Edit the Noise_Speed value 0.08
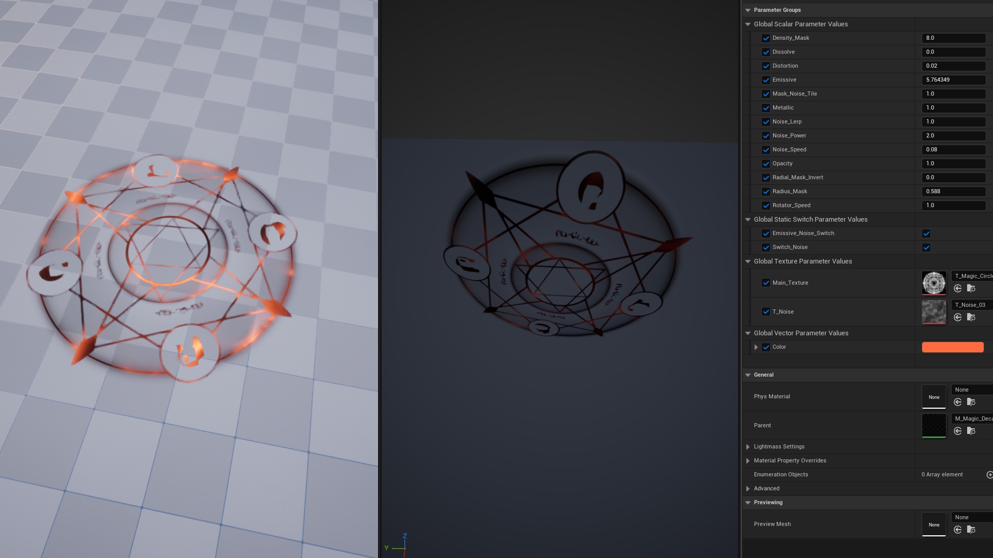The image size is (993, 558). pos(954,150)
